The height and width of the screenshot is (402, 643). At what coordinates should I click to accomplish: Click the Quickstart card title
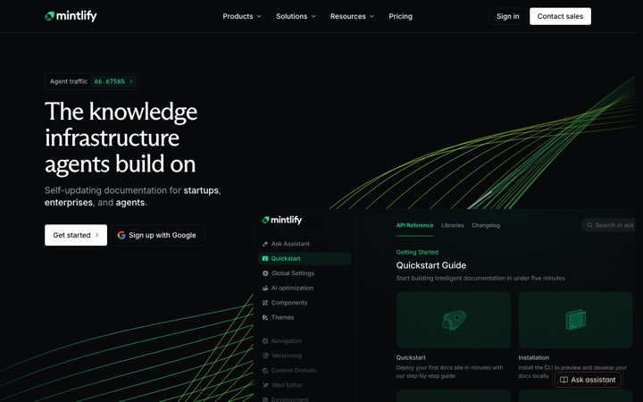pyautogui.click(x=411, y=357)
